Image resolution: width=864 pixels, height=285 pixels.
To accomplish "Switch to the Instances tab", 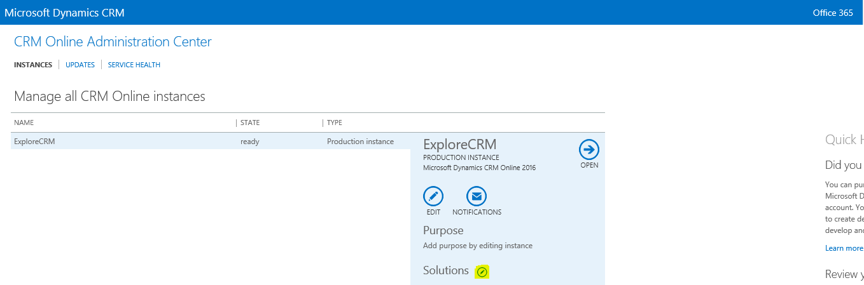I will 33,65.
